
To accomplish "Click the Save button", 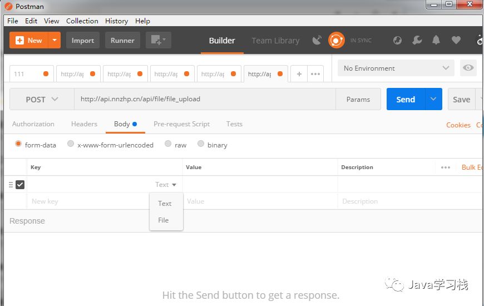I will tap(461, 100).
